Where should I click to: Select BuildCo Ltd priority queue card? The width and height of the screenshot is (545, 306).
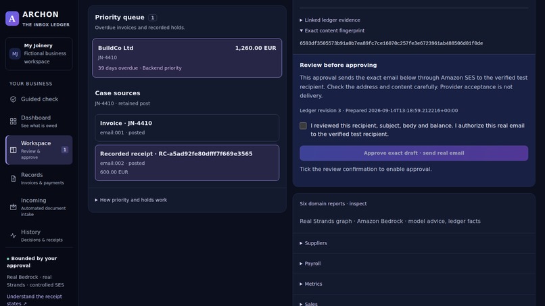pyautogui.click(x=187, y=58)
